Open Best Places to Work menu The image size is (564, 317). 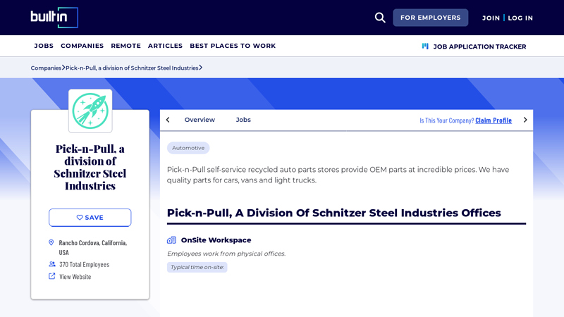[233, 46]
